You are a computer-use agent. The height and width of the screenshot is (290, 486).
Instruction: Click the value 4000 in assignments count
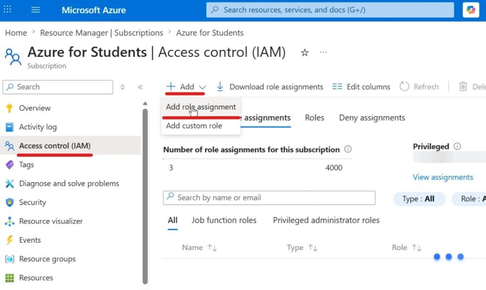[x=334, y=168]
